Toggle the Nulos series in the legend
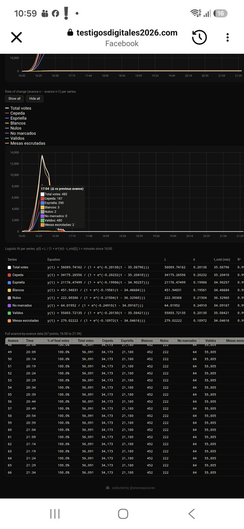This screenshot has height=529, width=244. point(14,128)
